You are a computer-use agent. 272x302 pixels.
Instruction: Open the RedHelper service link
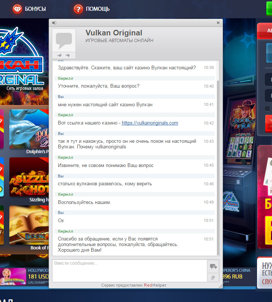[x=155, y=285]
